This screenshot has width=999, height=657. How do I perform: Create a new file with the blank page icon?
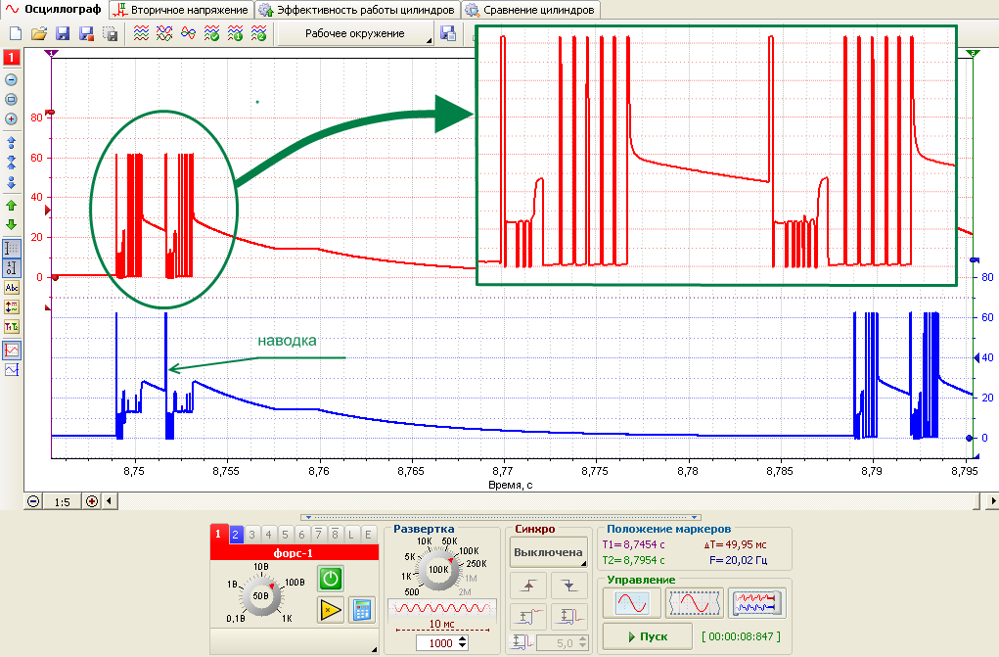click(x=16, y=34)
